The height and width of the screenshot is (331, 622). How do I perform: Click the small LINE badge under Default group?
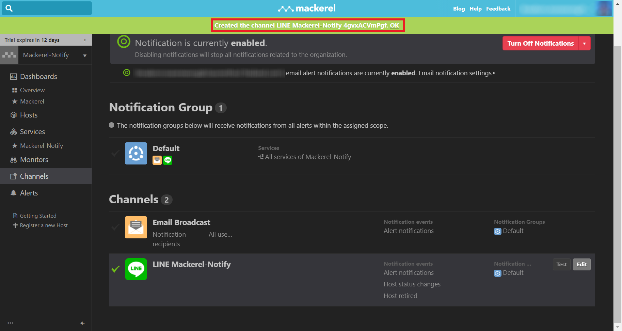click(x=168, y=160)
